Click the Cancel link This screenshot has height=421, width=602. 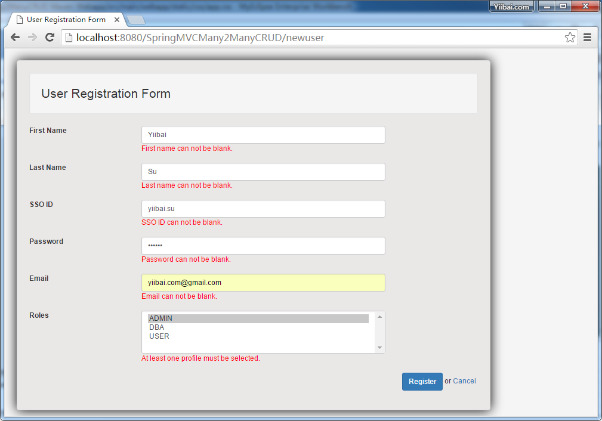click(464, 381)
